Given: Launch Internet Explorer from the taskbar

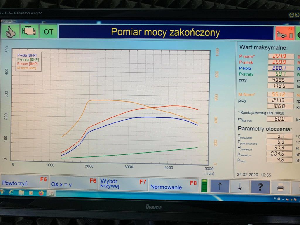Looking at the screenshot, I should [x=11, y=192].
